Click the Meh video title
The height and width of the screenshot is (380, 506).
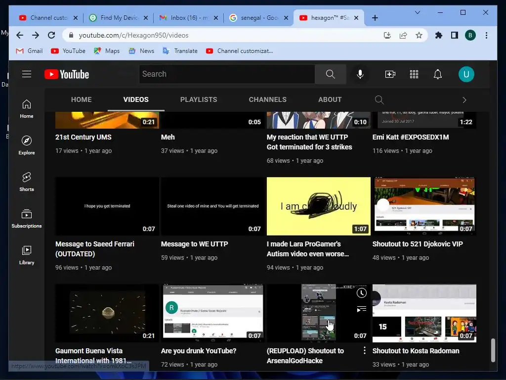(x=168, y=137)
